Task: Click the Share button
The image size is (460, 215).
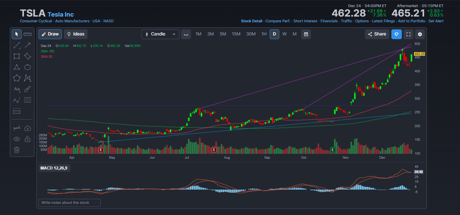Action: pyautogui.click(x=377, y=34)
